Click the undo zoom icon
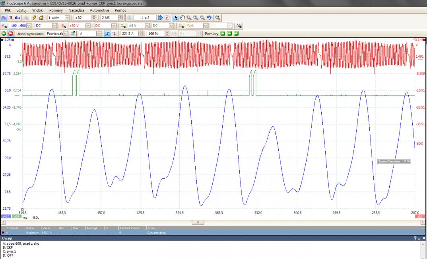427x259 pixels. click(209, 18)
